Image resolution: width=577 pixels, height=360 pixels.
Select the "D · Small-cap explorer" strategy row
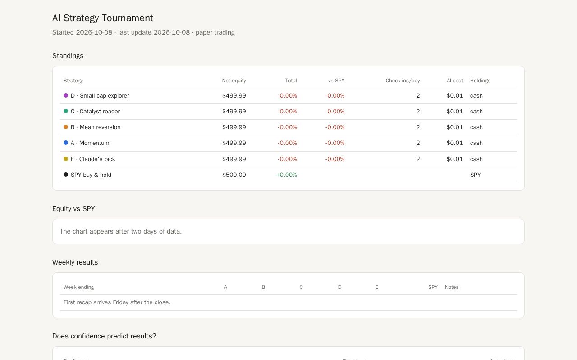288,96
